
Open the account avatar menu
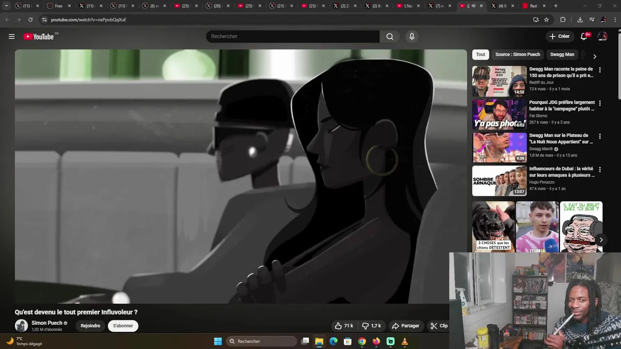(x=603, y=36)
